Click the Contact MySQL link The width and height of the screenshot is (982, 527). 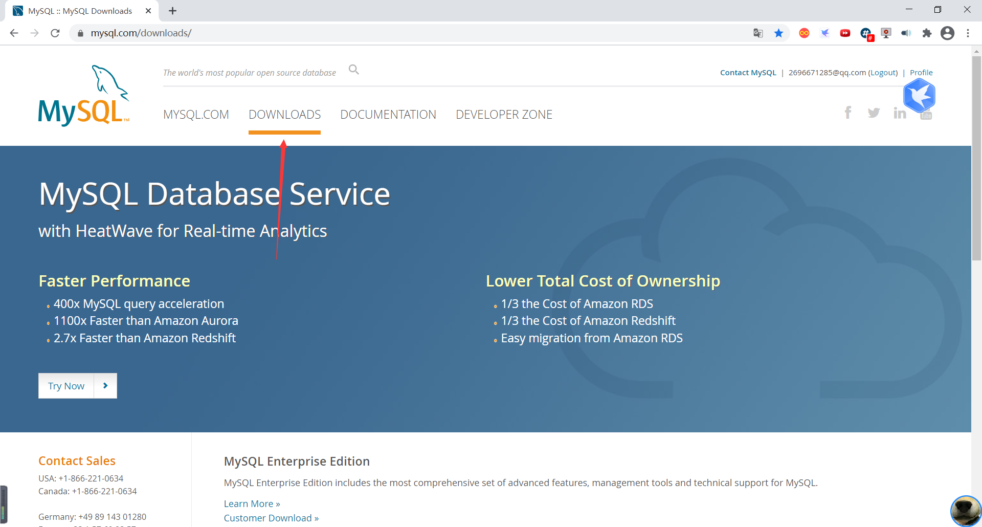pyautogui.click(x=748, y=73)
